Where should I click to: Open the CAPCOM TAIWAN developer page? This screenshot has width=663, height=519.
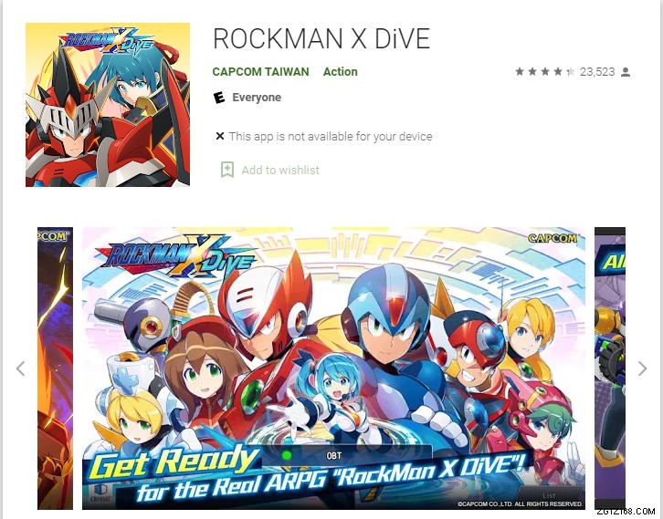point(260,72)
